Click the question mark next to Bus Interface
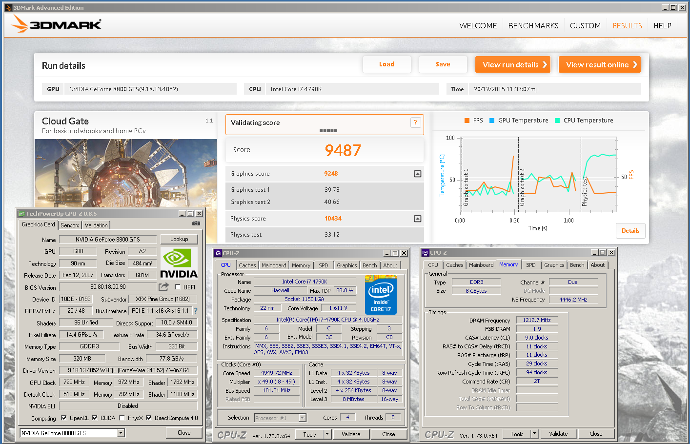Viewport: 690px width, 444px height. (x=196, y=311)
